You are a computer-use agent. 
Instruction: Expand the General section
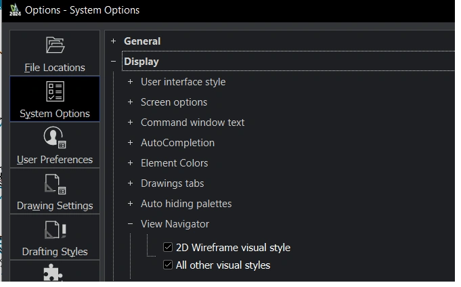point(113,41)
